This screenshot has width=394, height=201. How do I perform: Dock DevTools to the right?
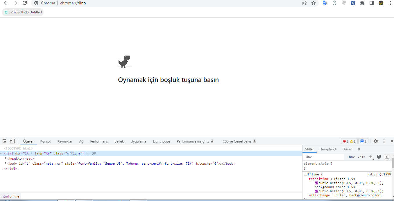click(387, 157)
